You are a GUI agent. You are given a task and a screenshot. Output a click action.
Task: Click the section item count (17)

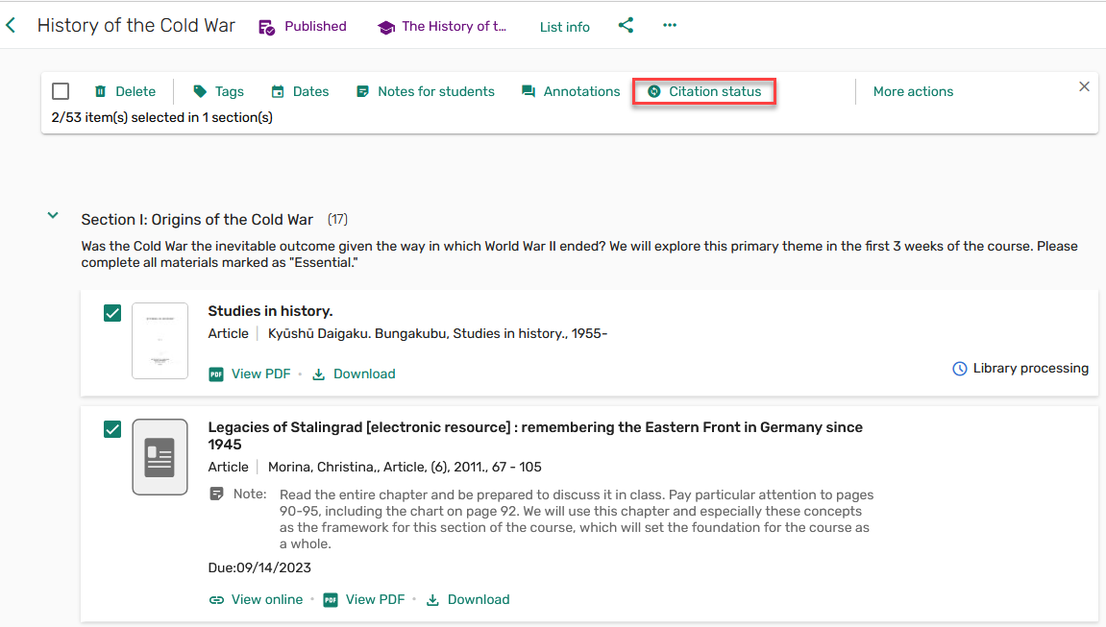coord(337,220)
